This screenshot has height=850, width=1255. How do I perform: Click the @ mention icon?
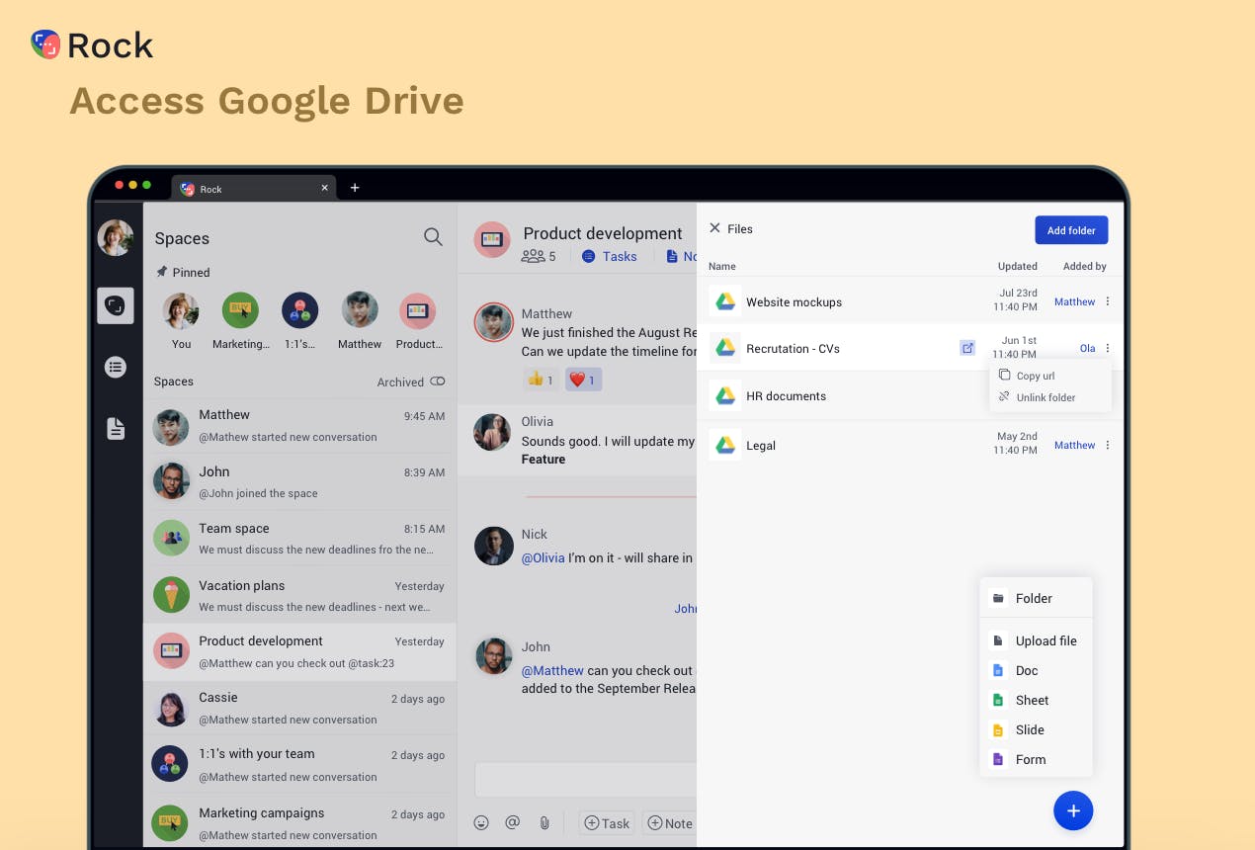click(x=512, y=822)
